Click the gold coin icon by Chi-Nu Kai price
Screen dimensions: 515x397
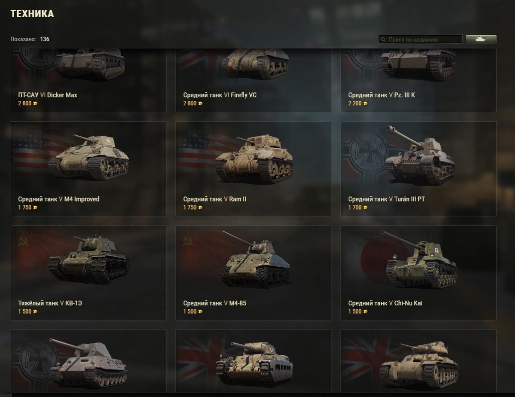click(x=365, y=311)
